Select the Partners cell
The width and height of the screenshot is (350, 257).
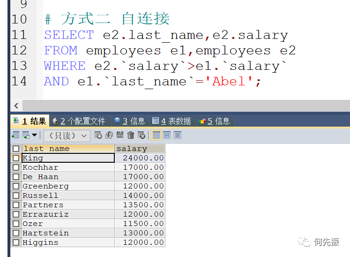pos(68,205)
